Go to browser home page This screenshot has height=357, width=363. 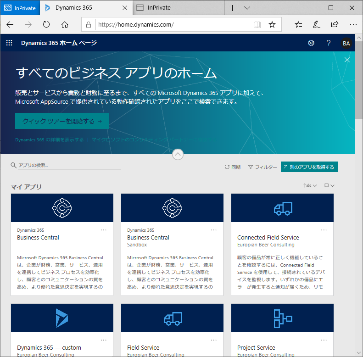click(x=65, y=24)
